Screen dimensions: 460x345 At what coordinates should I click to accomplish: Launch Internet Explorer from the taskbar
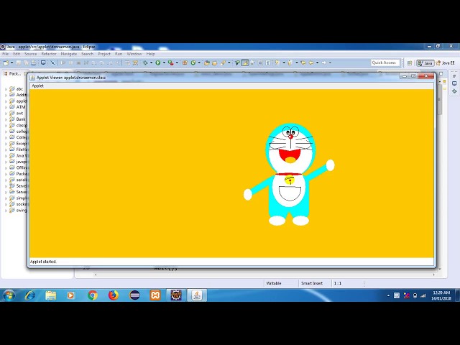tap(29, 295)
